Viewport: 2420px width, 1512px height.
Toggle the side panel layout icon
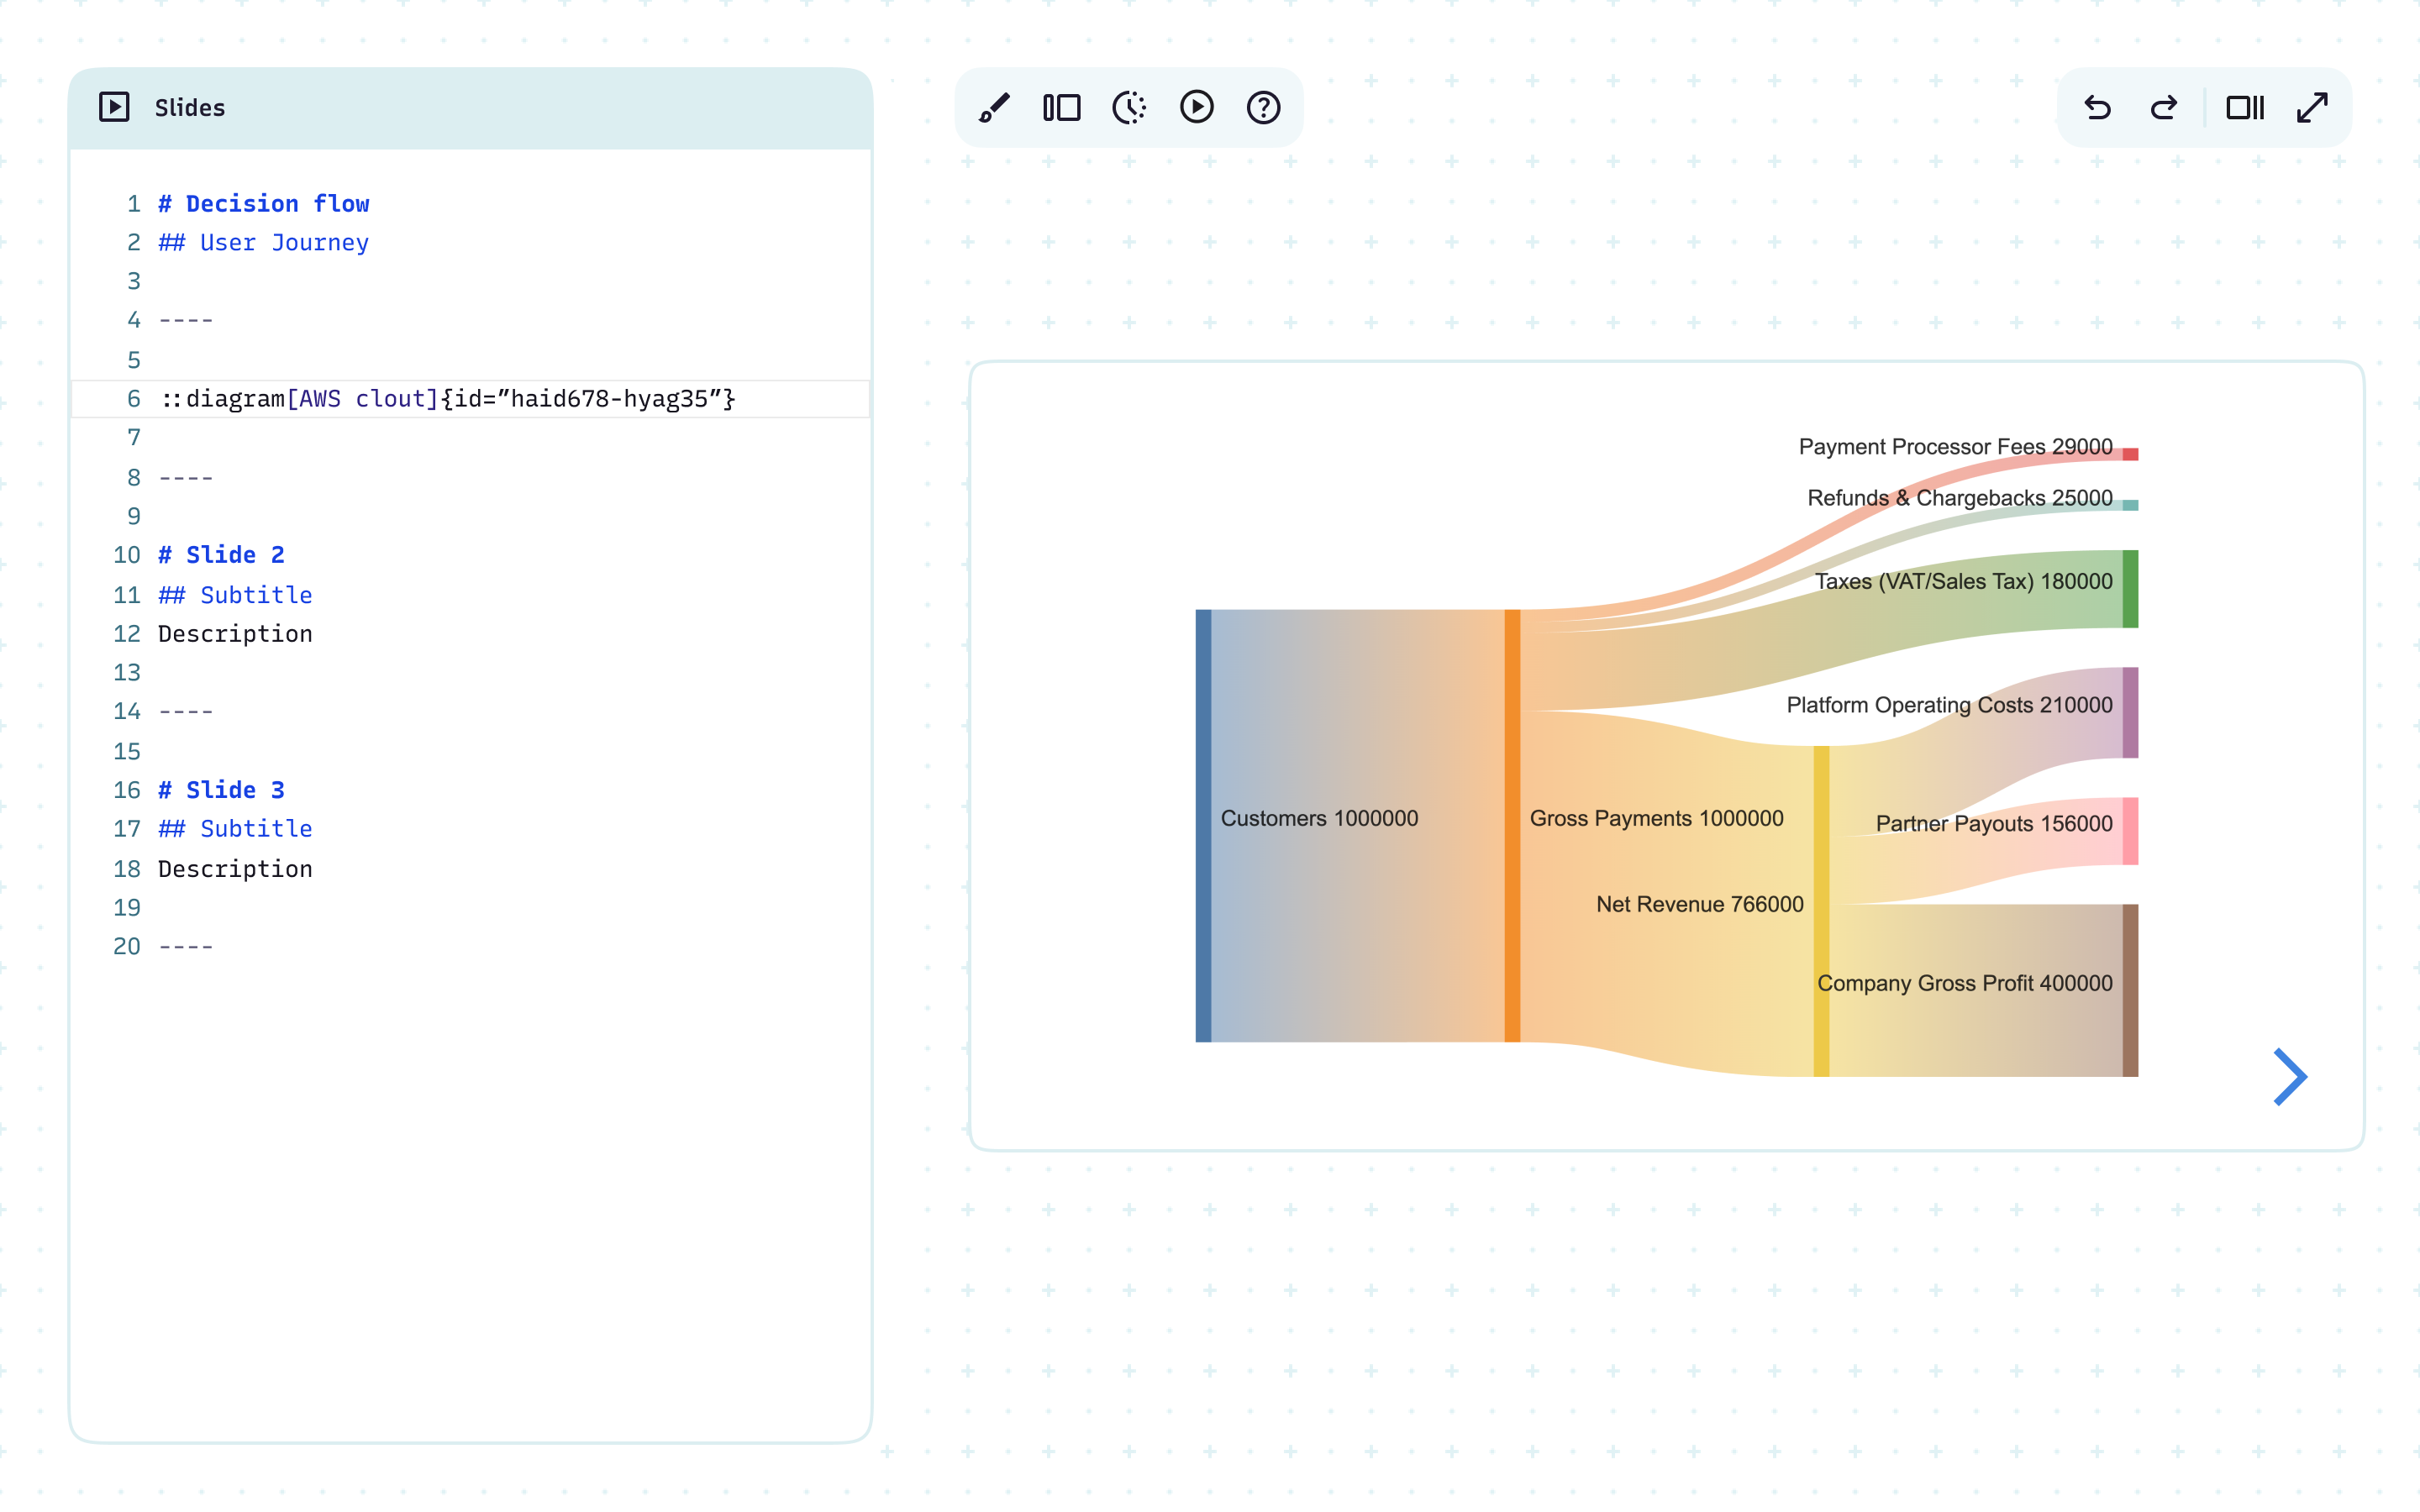click(2246, 108)
